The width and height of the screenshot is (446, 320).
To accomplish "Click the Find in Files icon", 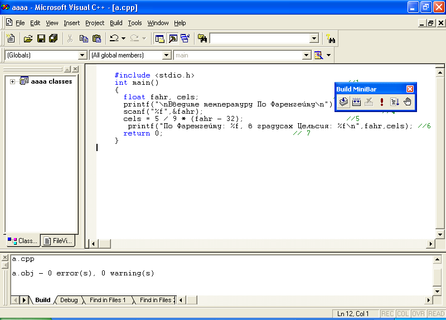I will point(202,38).
